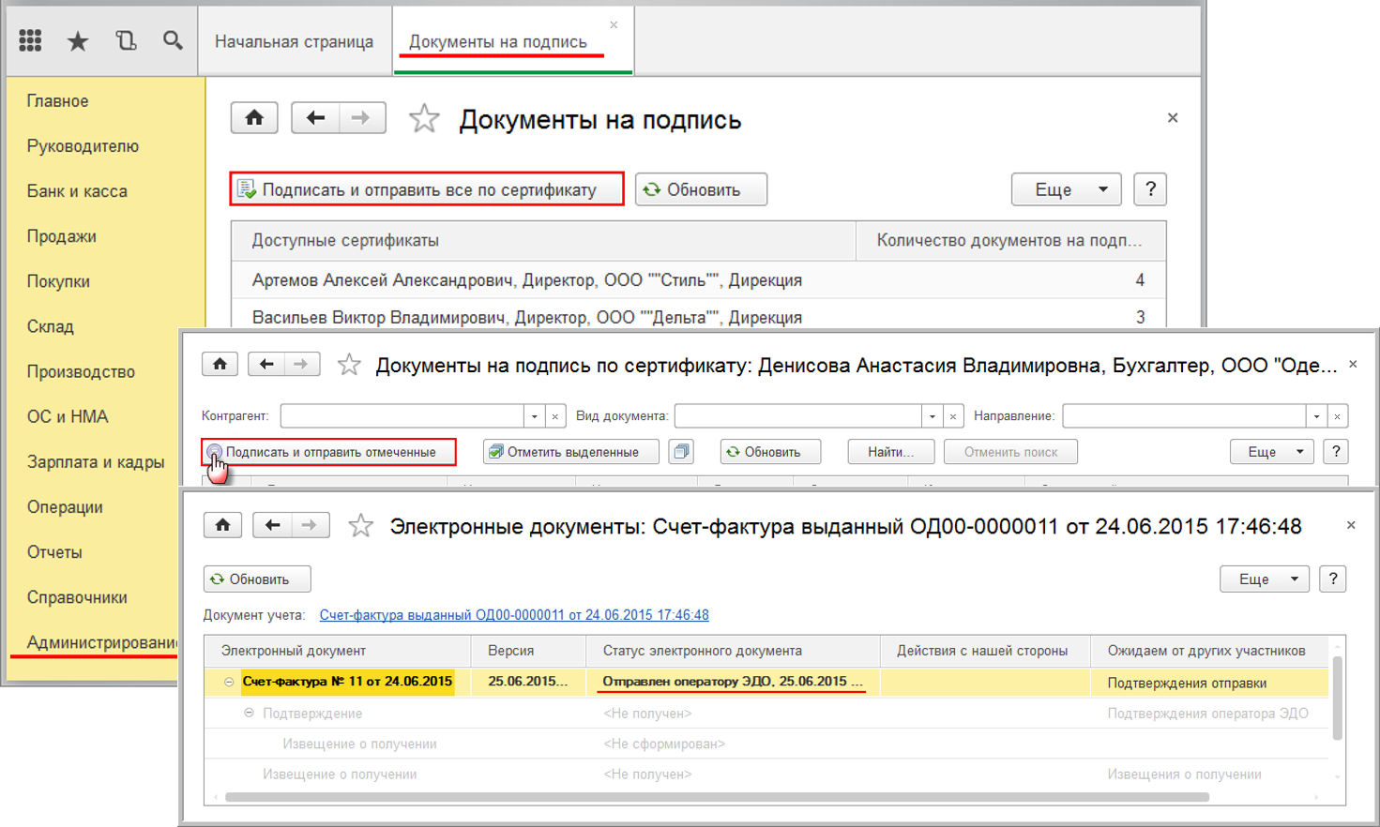Open Вид документа dropdown list

coord(933,416)
